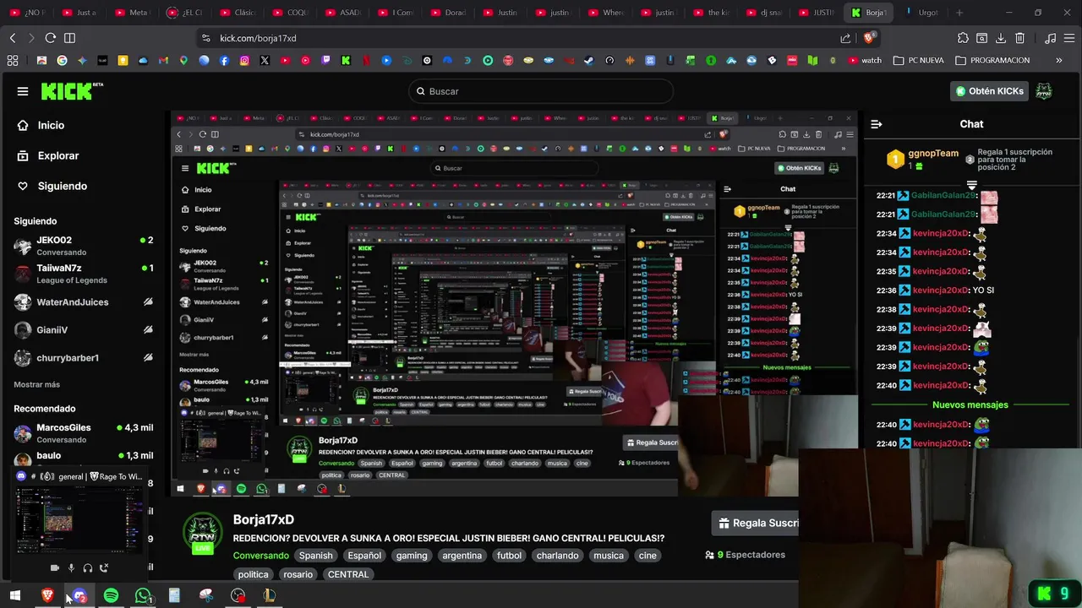This screenshot has width=1082, height=608.
Task: Open PROGRAMACION bookmarks folder
Action: (992, 61)
